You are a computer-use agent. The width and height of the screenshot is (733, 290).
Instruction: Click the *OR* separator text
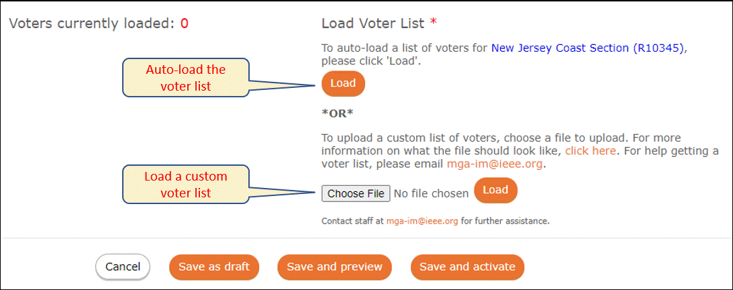point(337,114)
